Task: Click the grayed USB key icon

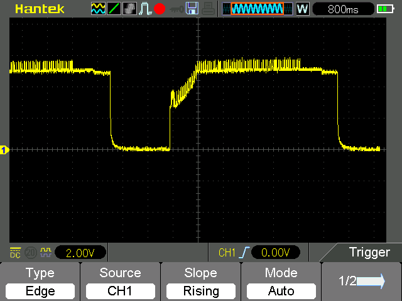Action: tap(177, 9)
